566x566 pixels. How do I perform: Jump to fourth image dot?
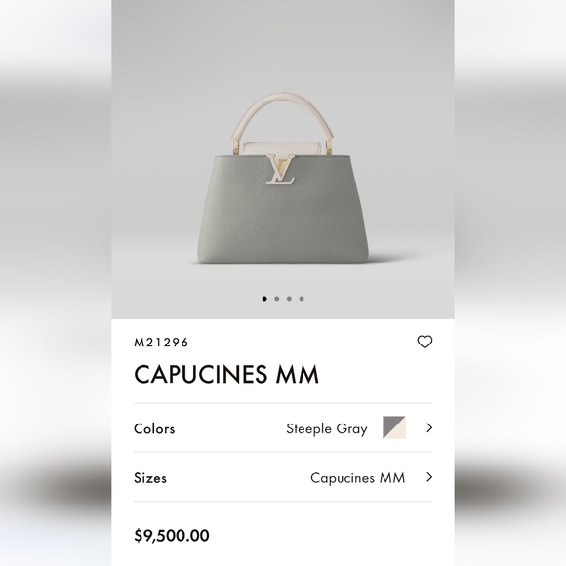click(302, 299)
